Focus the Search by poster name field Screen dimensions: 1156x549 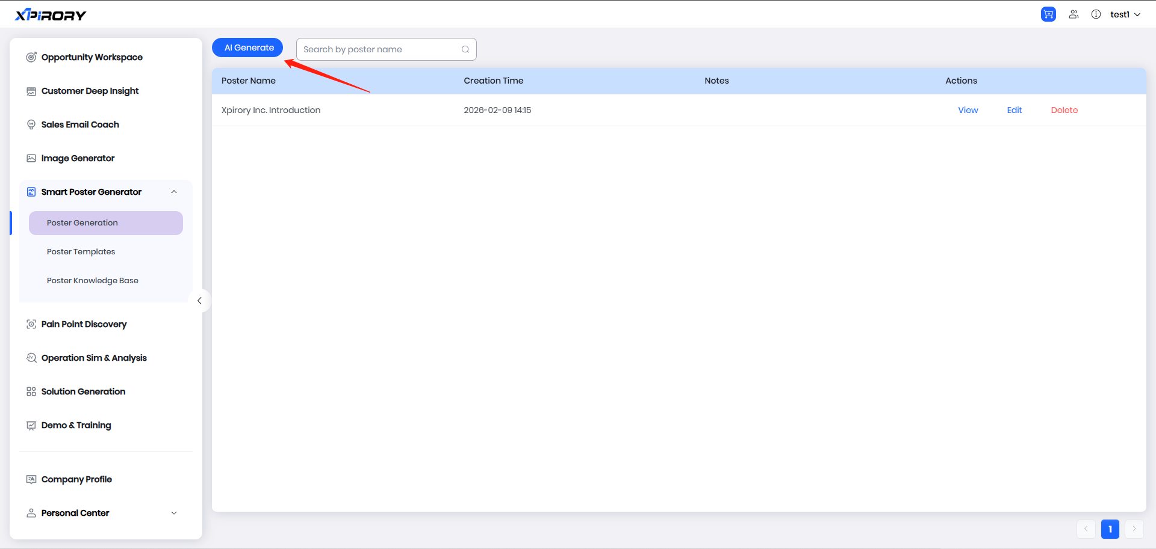[x=379, y=49]
